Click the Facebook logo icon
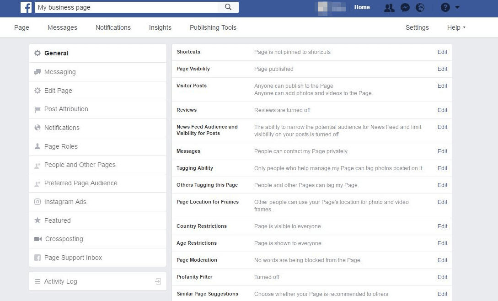The width and height of the screenshot is (498, 301). point(26,7)
